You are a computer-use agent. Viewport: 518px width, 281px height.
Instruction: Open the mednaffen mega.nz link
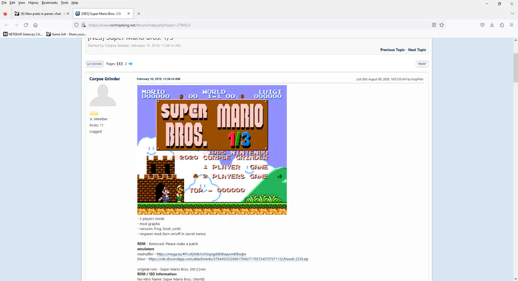coord(201,254)
